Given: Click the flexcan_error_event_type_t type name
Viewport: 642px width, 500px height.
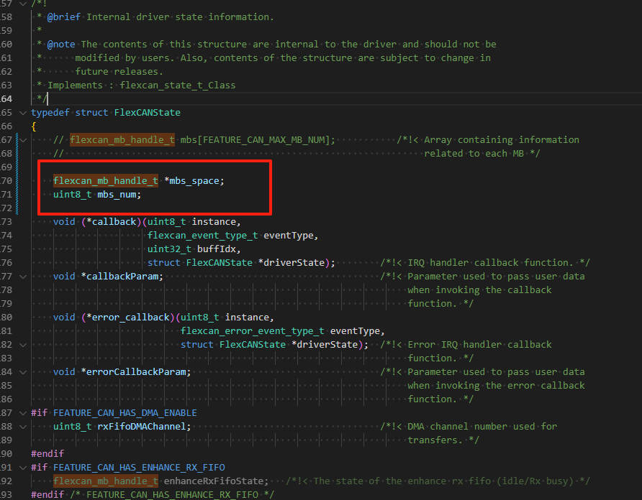Looking at the screenshot, I should coord(253,330).
